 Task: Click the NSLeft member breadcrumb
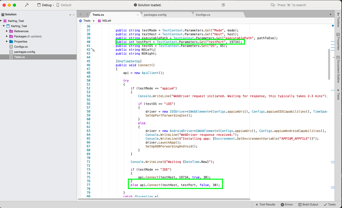click(x=107, y=21)
